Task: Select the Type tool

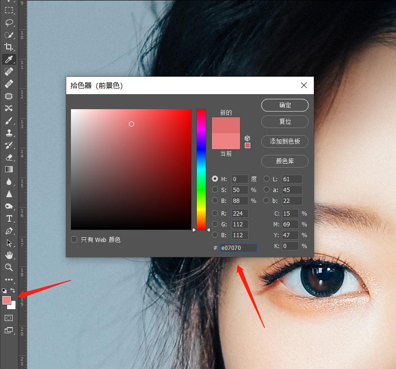Action: point(9,218)
